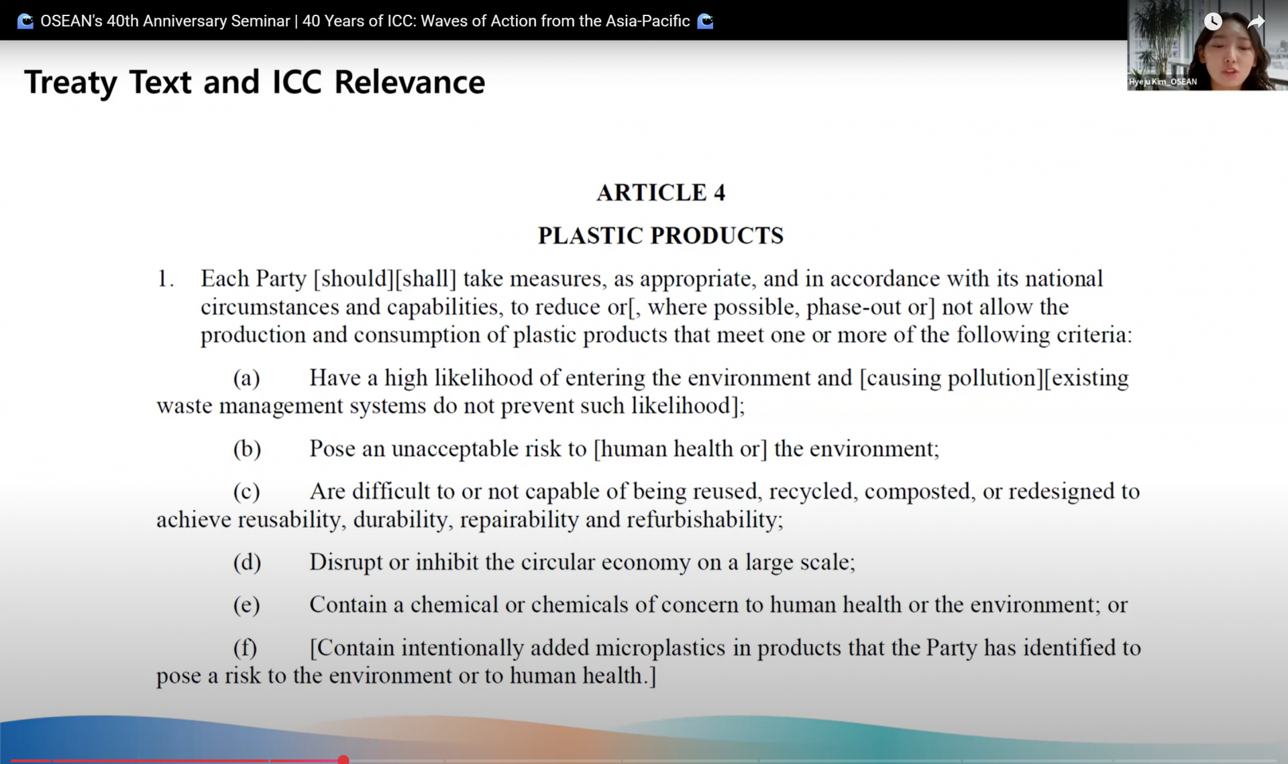Click the Watch later clock icon
Viewport: 1288px width, 764px height.
pyautogui.click(x=1212, y=22)
